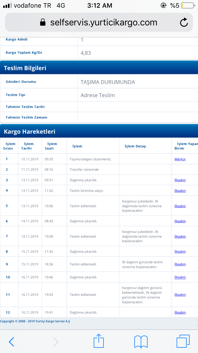Viewport: 198px width, 353px height.
Task: Open the tabs overview icon
Action: [x=183, y=341]
